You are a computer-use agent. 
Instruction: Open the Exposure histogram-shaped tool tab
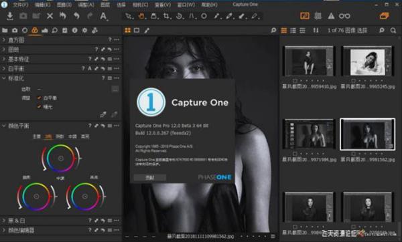coord(45,31)
